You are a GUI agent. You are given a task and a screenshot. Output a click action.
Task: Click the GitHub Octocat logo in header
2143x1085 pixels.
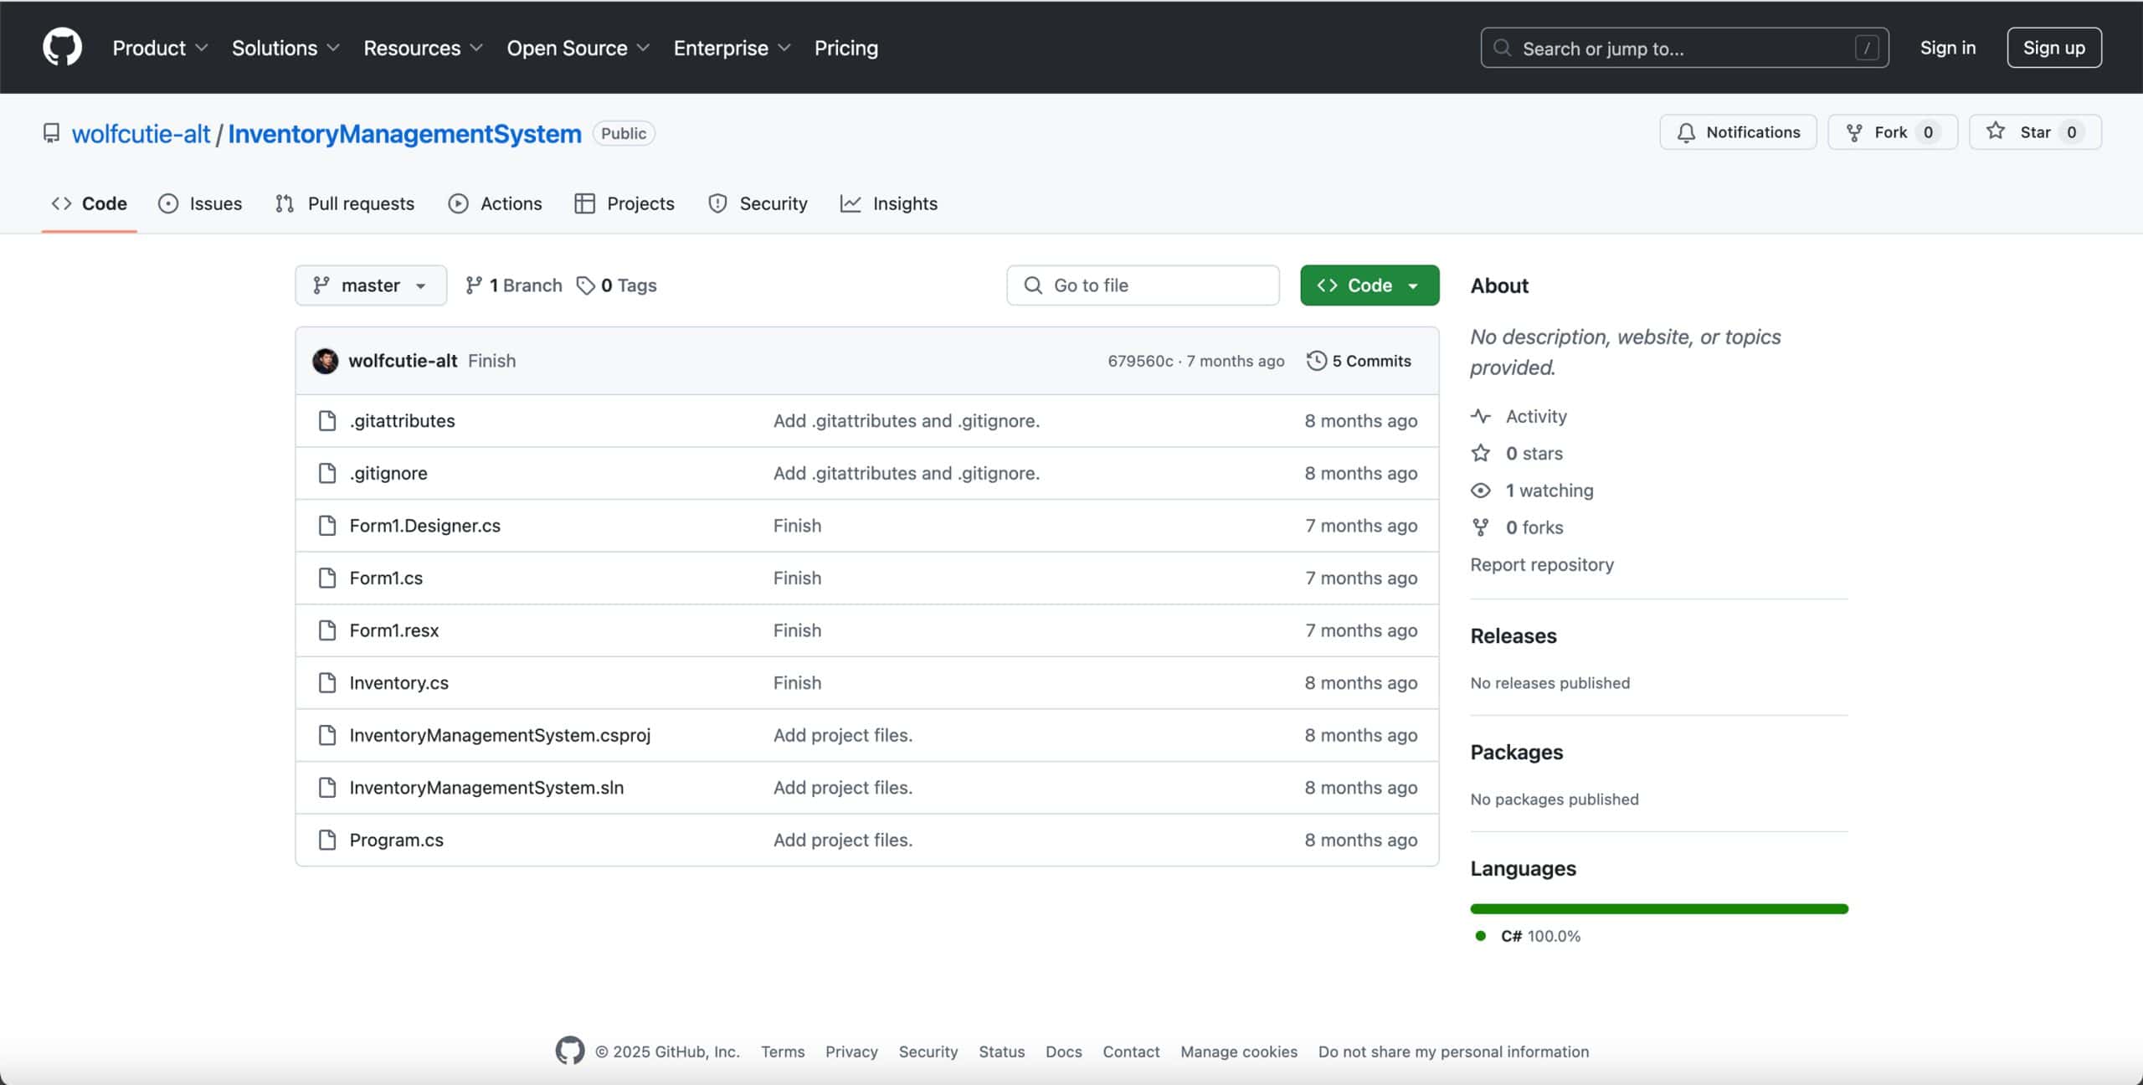click(62, 47)
